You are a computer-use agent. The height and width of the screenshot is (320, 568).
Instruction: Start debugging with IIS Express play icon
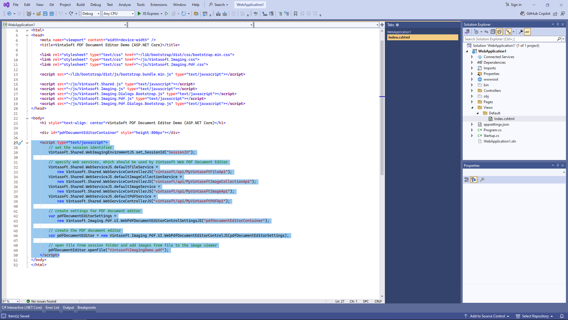(139, 14)
